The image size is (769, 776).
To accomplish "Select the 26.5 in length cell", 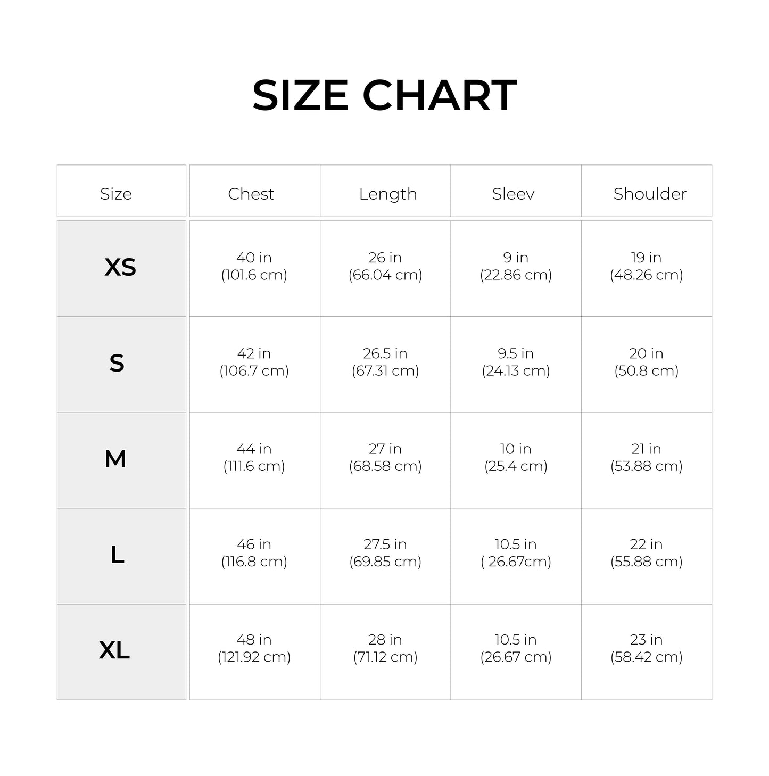I will (x=385, y=362).
